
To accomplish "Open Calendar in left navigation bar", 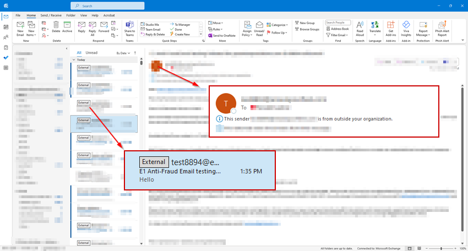I will pos(6,27).
